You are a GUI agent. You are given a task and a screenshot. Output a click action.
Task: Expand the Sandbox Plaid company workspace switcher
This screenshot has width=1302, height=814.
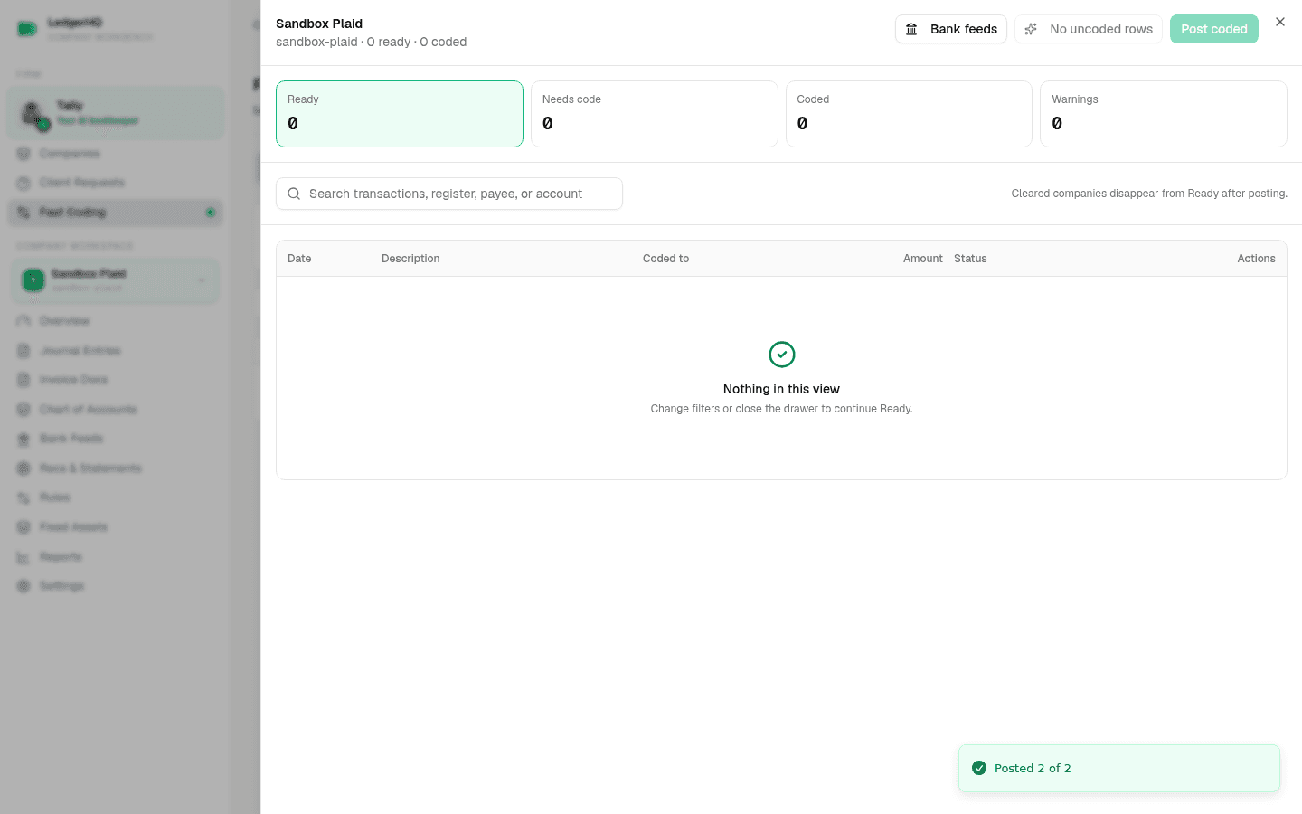[116, 280]
